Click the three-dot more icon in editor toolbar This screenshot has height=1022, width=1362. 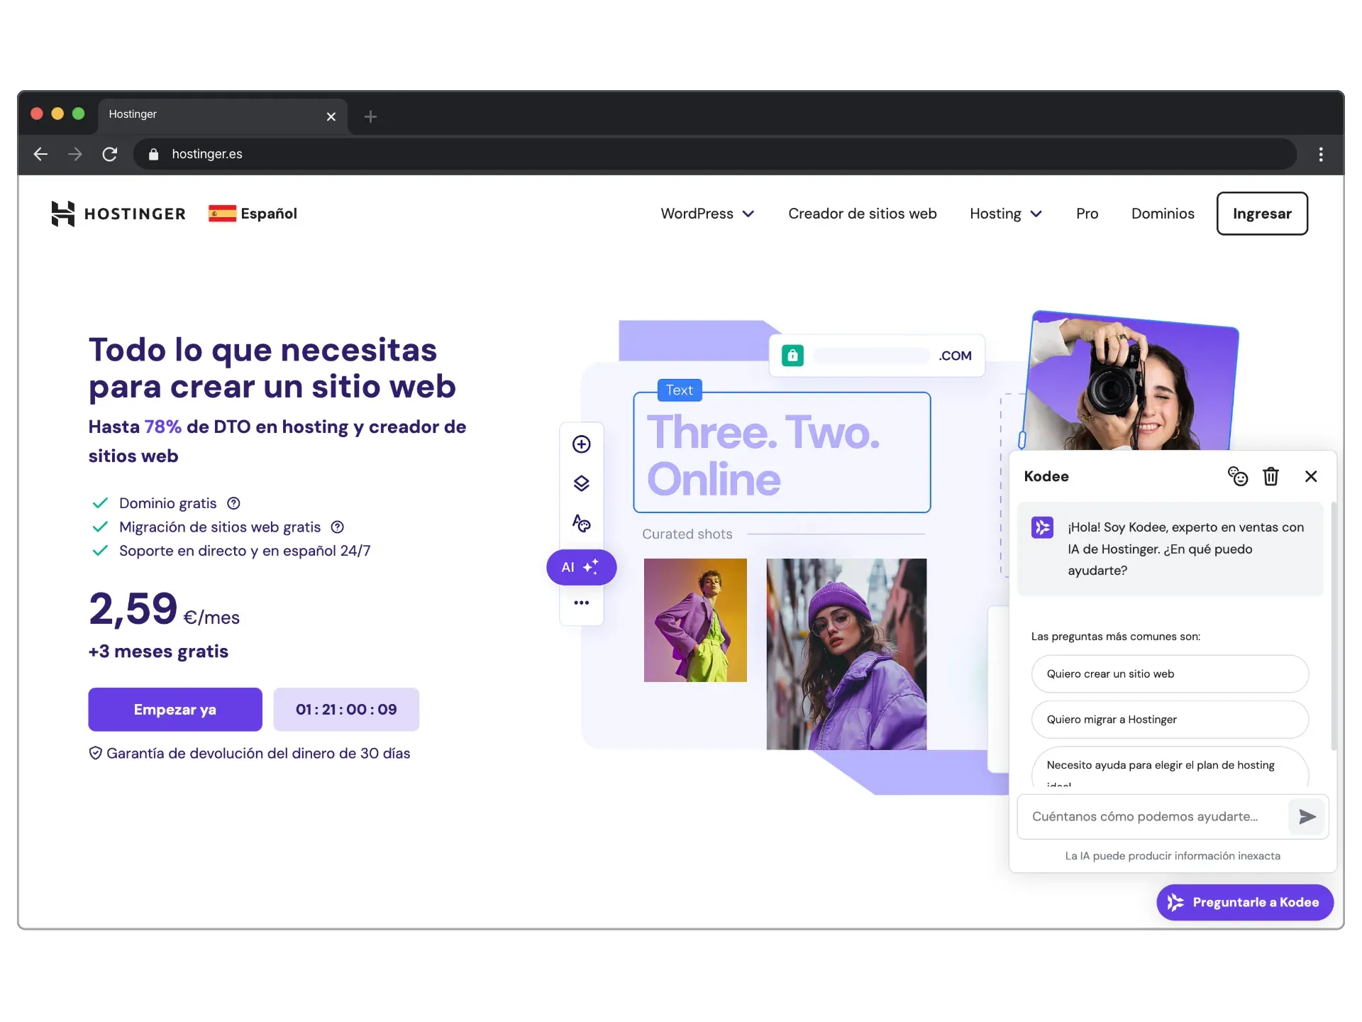pyautogui.click(x=582, y=603)
